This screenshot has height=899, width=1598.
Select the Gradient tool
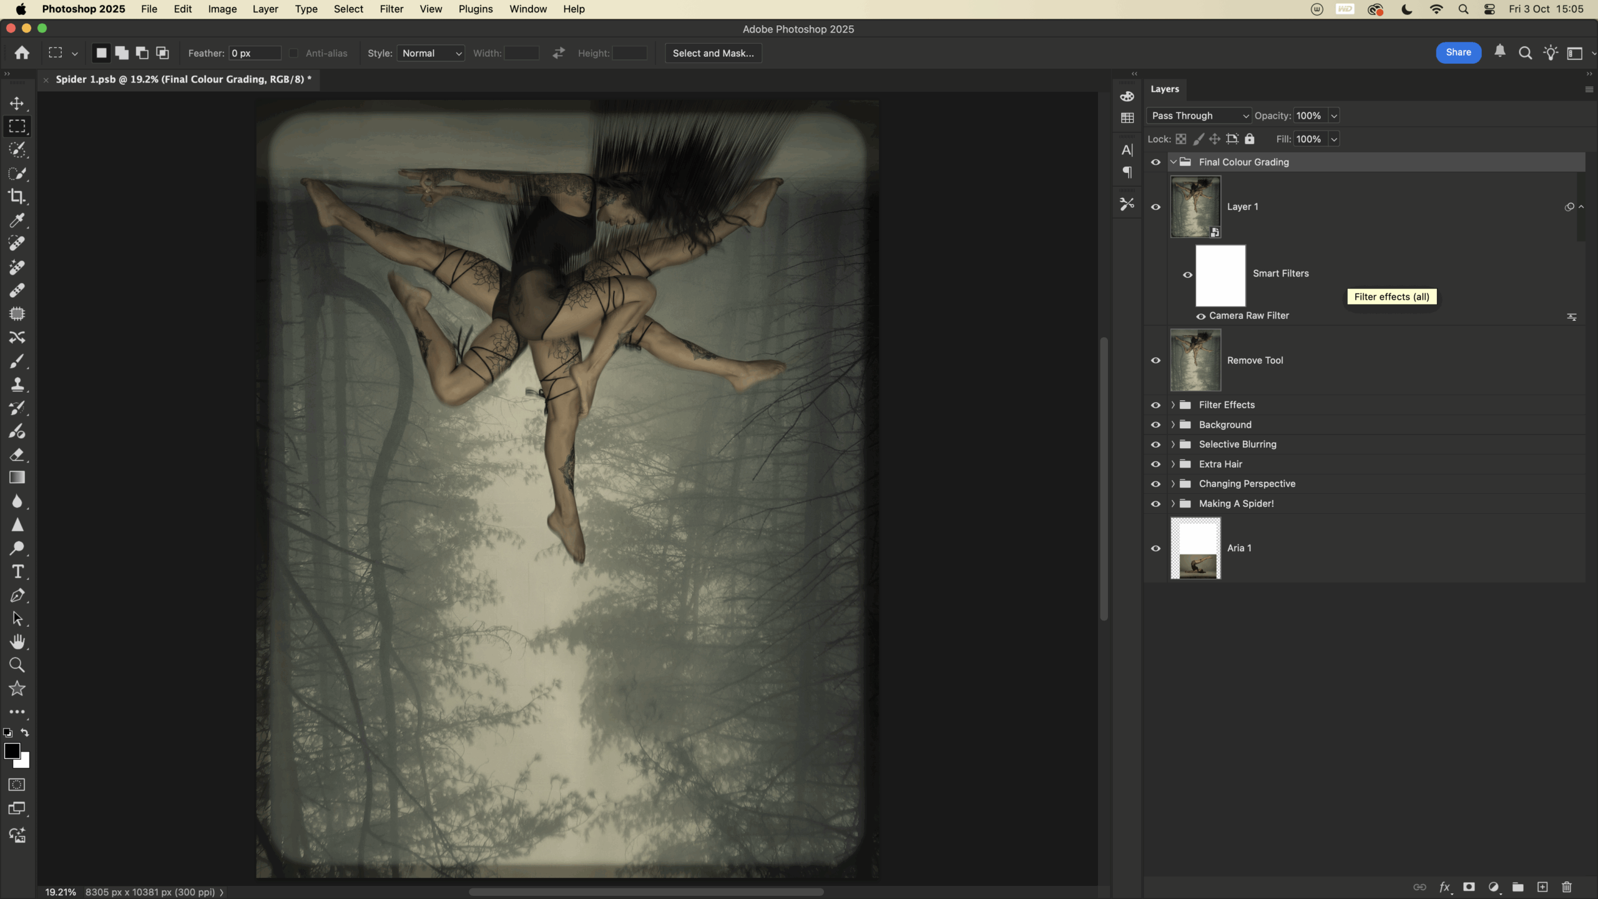[x=17, y=478]
